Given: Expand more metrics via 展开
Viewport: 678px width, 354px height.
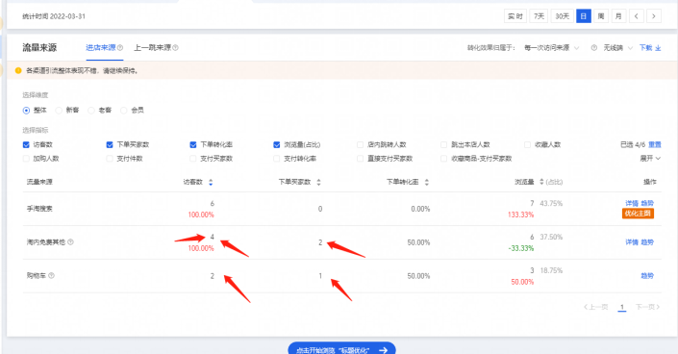Looking at the screenshot, I should 650,159.
